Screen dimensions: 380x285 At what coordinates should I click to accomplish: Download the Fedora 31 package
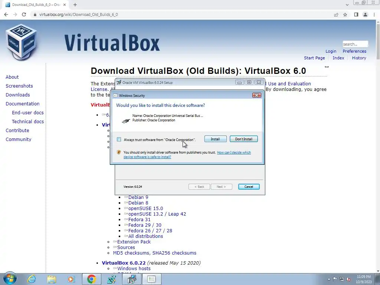140,220
